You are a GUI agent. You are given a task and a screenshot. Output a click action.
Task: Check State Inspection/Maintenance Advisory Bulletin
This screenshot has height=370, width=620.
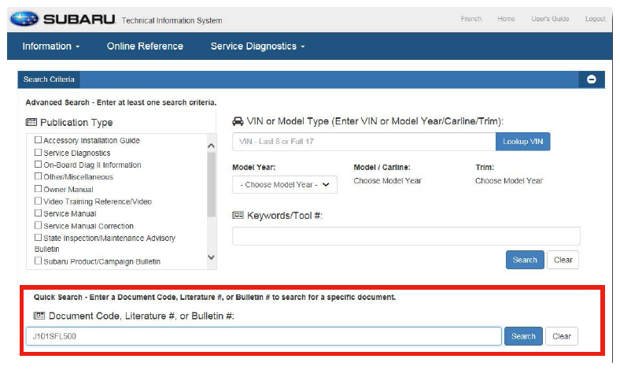[38, 238]
